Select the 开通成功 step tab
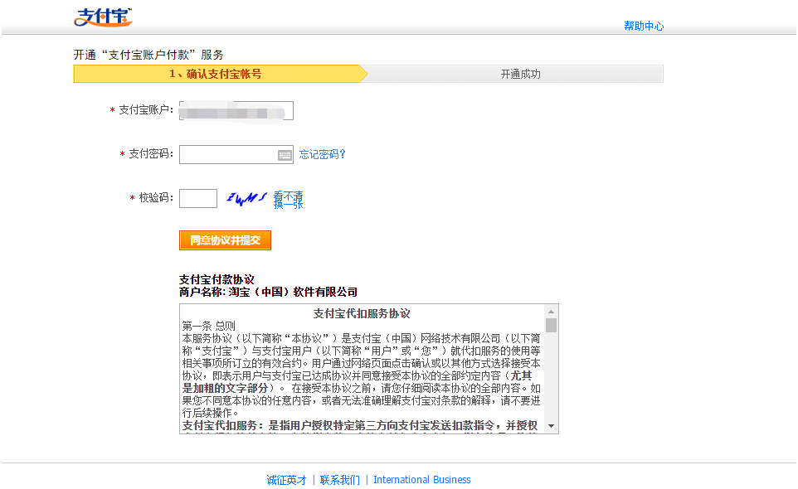 pos(515,75)
